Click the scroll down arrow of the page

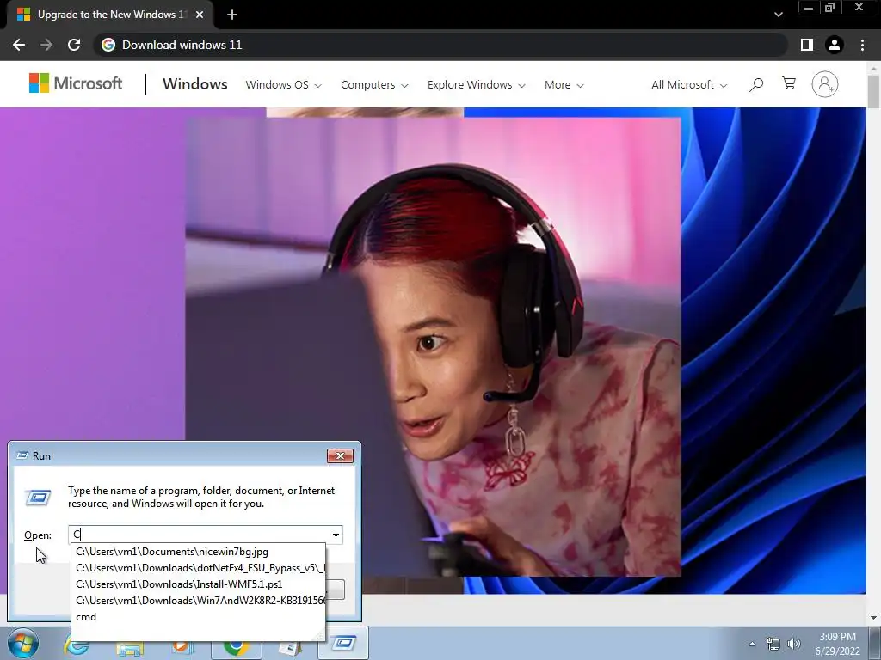tap(874, 618)
